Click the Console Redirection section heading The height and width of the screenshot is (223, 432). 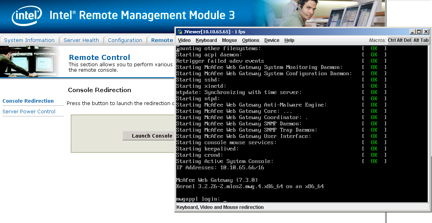click(x=99, y=90)
